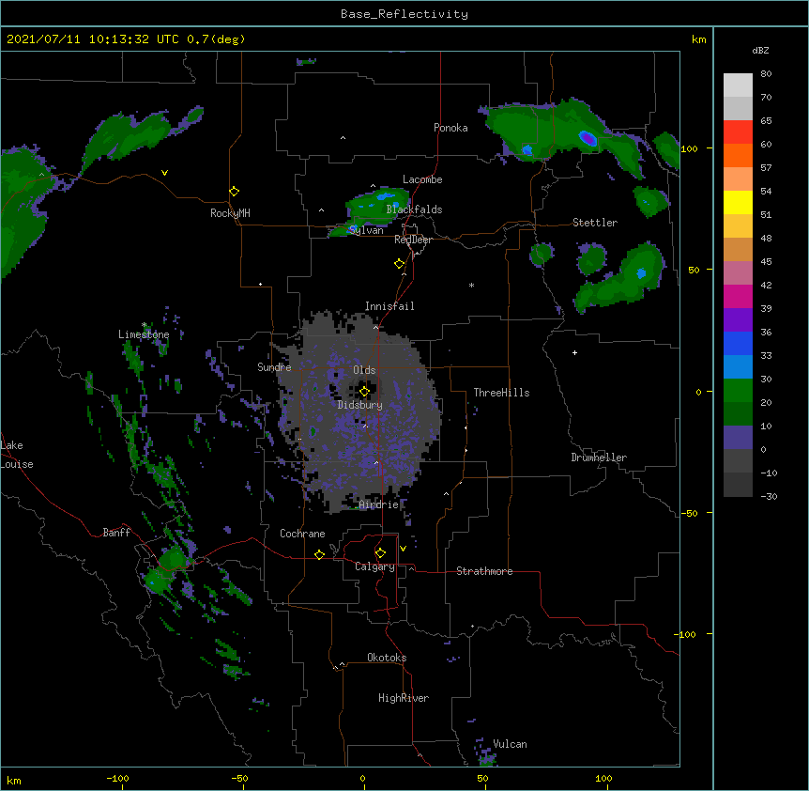809x791 pixels.
Task: Click the Calgary city label
Action: click(375, 566)
